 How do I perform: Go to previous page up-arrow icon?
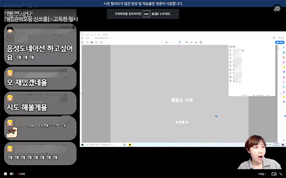162,42
